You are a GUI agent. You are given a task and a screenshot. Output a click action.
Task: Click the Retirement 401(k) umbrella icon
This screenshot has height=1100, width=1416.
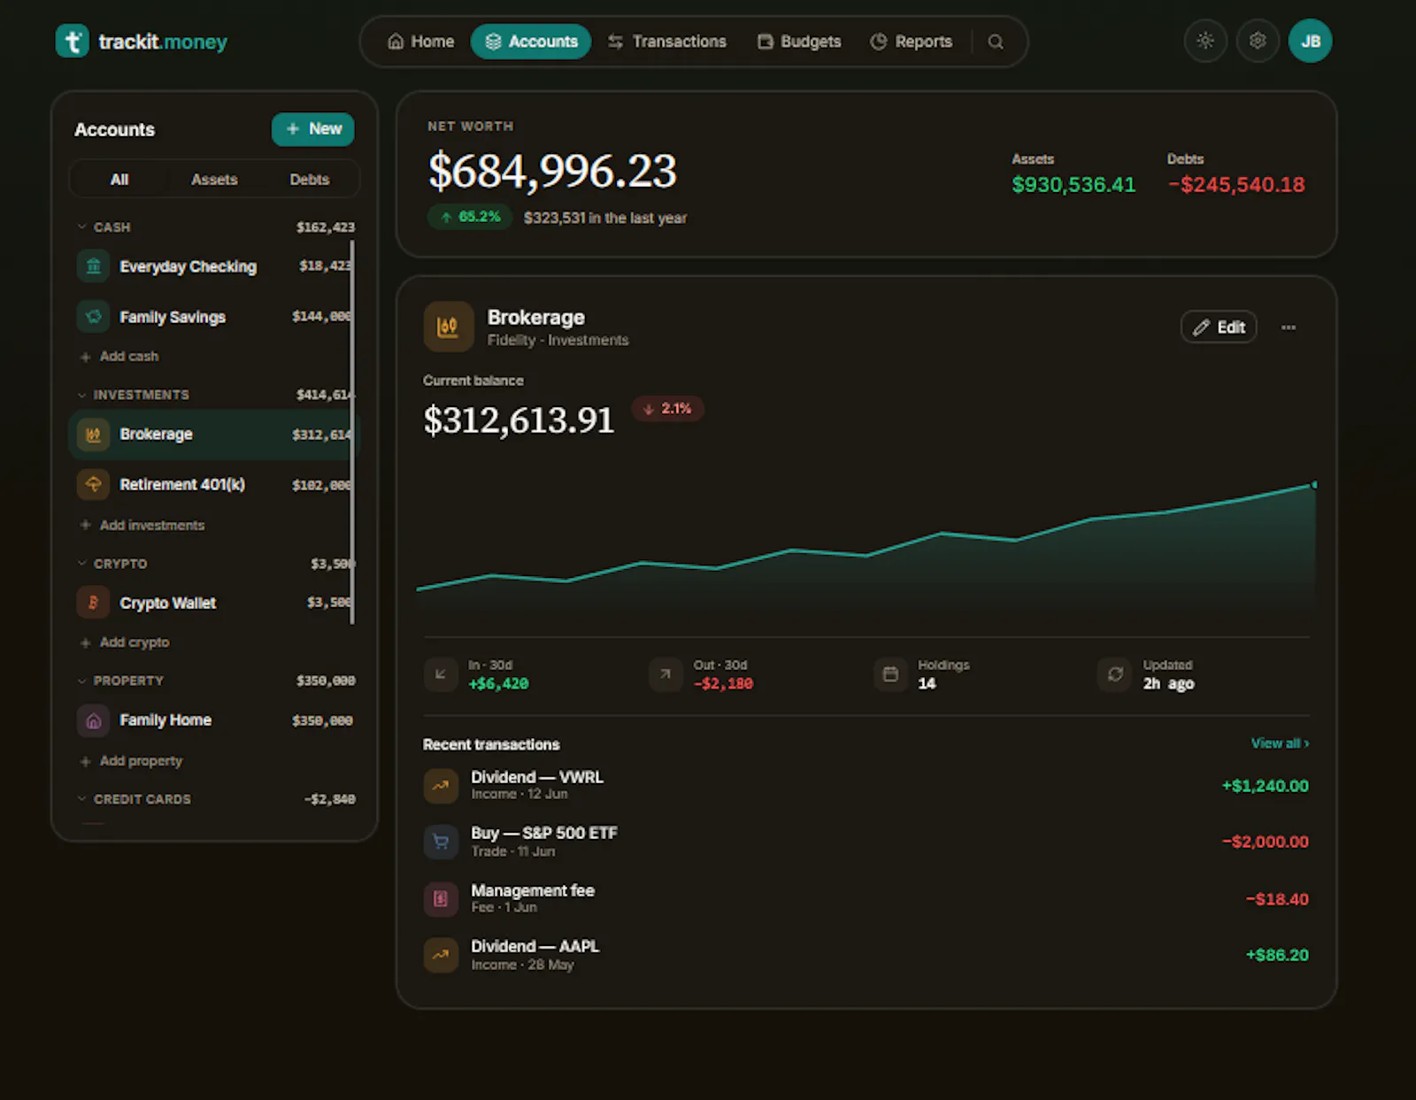pyautogui.click(x=93, y=485)
